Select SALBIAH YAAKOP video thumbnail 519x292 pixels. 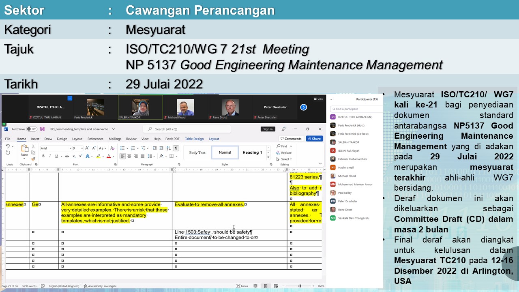pyautogui.click(x=140, y=107)
